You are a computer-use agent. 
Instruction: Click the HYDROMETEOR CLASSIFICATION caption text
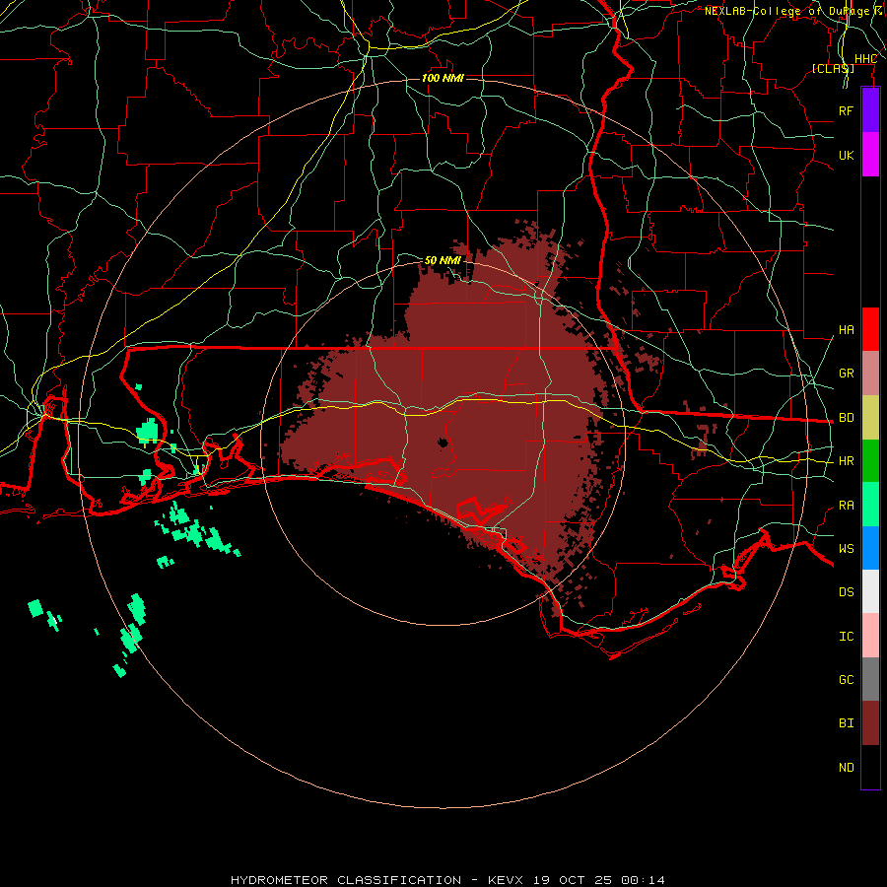(346, 880)
